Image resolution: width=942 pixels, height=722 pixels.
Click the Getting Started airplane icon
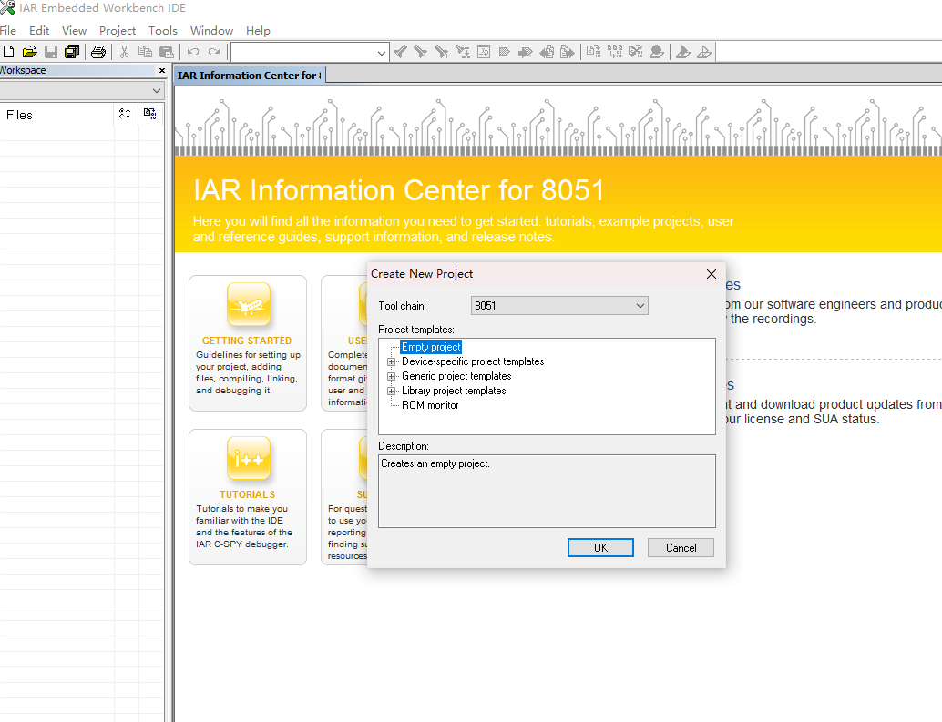point(249,304)
